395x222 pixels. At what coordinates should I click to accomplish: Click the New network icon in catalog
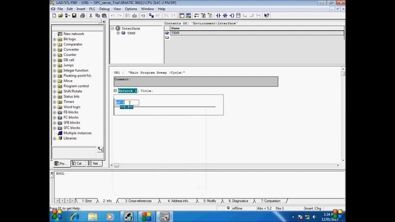click(x=60, y=34)
